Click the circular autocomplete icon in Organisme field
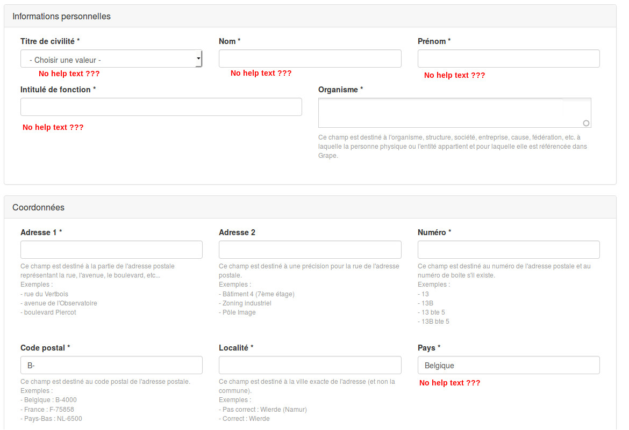The width and height of the screenshot is (629, 430). click(586, 123)
